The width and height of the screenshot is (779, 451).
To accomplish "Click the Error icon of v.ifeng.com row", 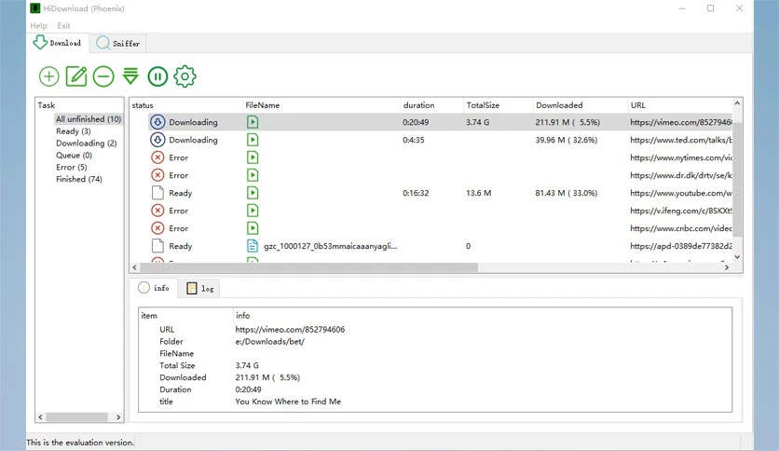I will click(x=157, y=211).
